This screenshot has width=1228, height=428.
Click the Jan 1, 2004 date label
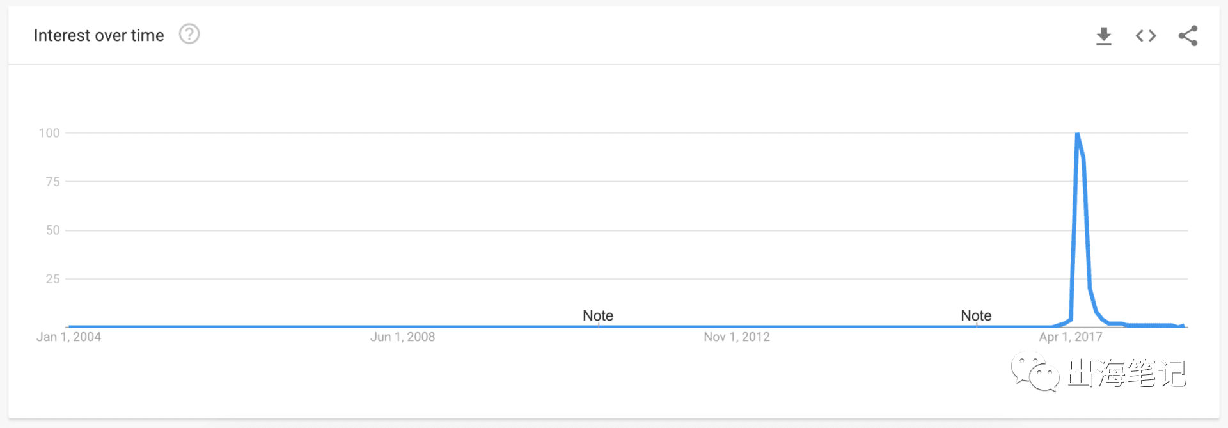69,337
